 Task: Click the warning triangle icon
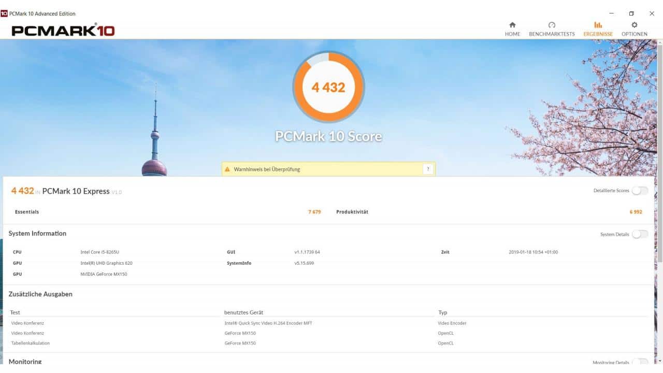(x=227, y=168)
